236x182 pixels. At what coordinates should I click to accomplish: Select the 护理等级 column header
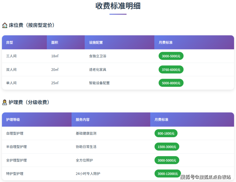click(x=13, y=120)
